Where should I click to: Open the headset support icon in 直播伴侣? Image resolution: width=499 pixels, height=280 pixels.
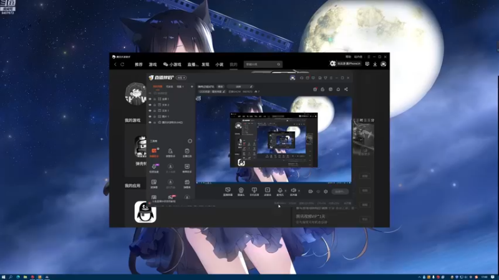coord(302,78)
